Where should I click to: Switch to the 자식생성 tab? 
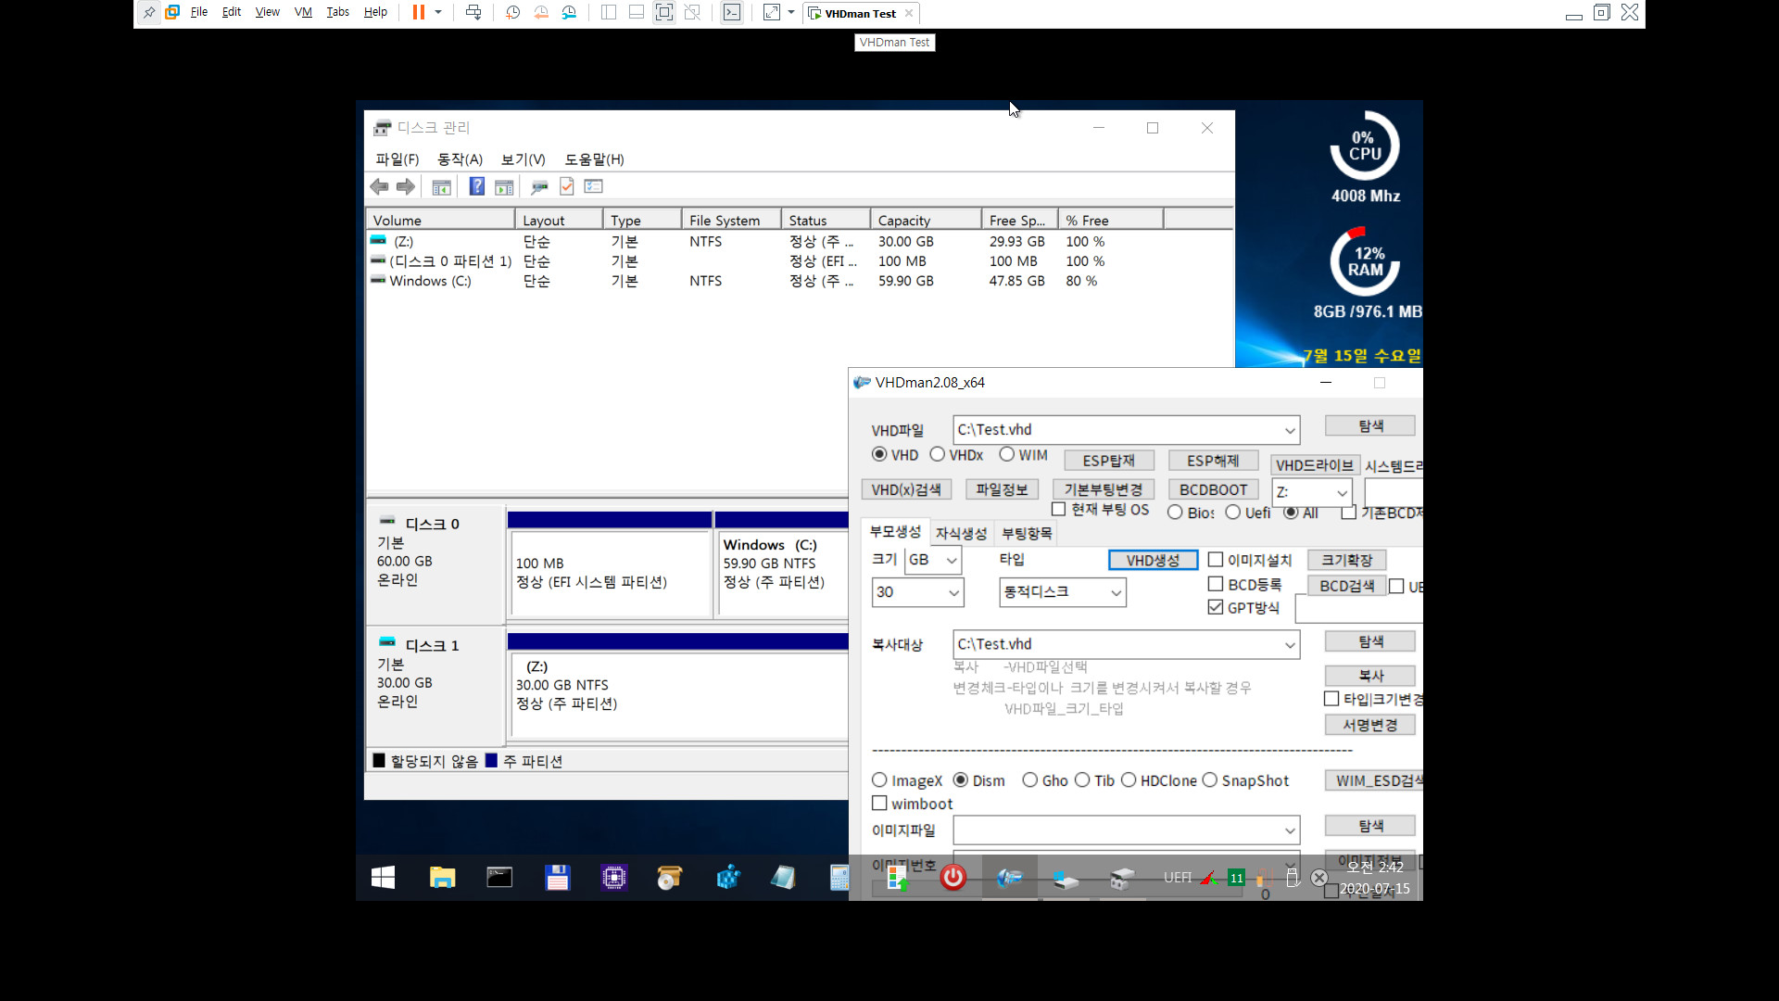tap(961, 533)
